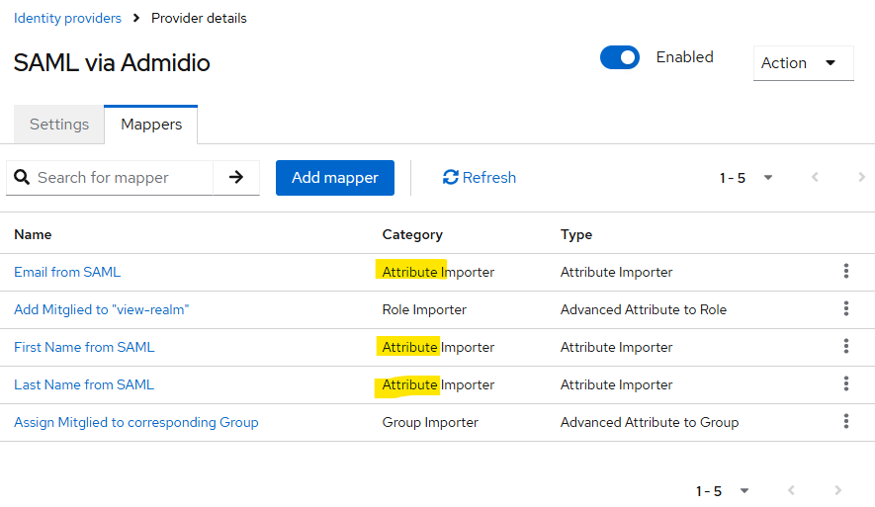Open bottom pagination 1 - 5 dropdown

[723, 491]
